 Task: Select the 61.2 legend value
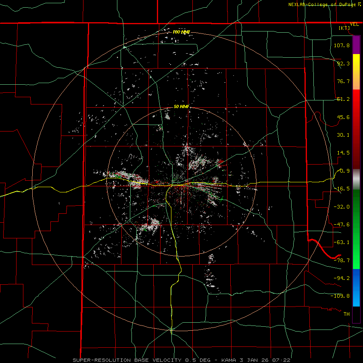point(343,99)
